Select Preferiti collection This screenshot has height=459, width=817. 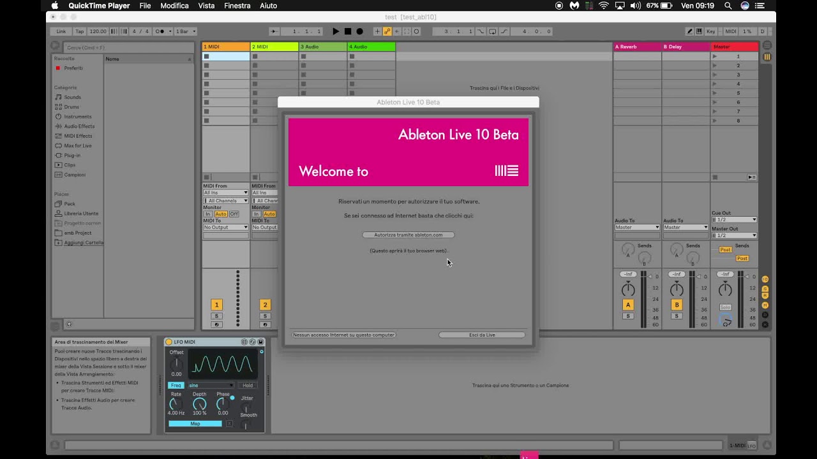click(73, 68)
